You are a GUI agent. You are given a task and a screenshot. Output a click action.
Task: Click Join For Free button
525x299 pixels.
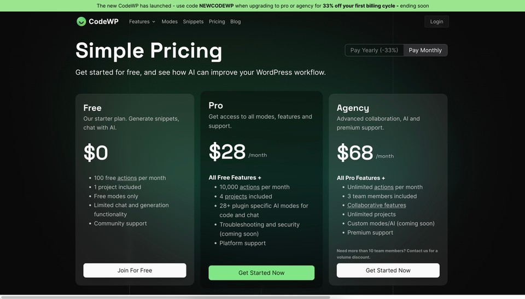click(x=135, y=270)
